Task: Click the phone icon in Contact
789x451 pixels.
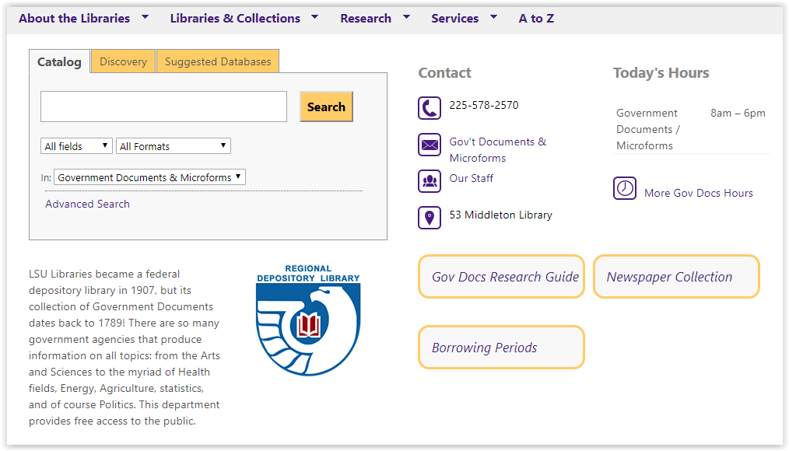Action: click(430, 108)
